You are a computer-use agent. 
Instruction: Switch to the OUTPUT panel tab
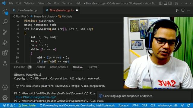pyautogui.click(x=41, y=67)
